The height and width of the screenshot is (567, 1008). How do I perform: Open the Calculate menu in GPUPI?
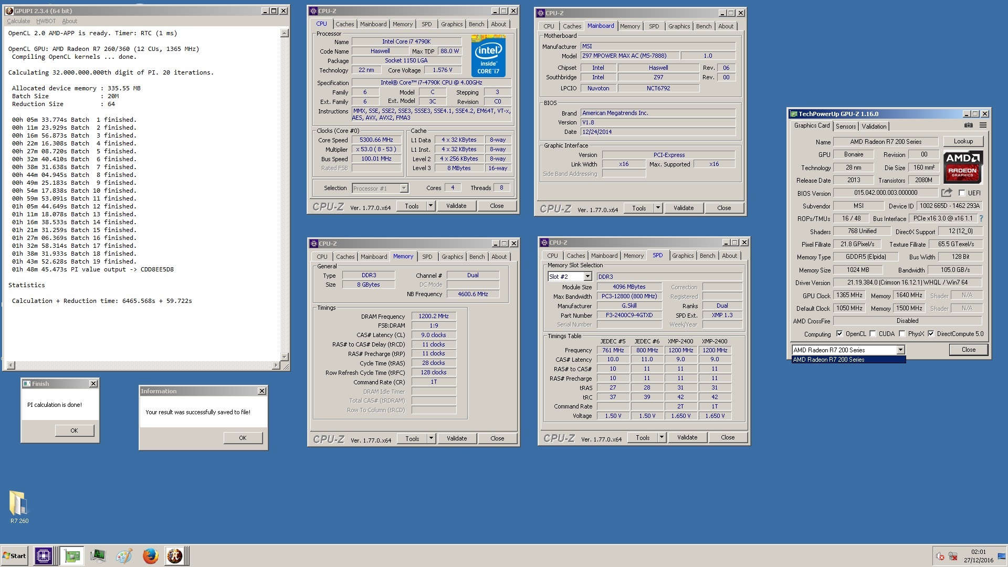pyautogui.click(x=18, y=21)
